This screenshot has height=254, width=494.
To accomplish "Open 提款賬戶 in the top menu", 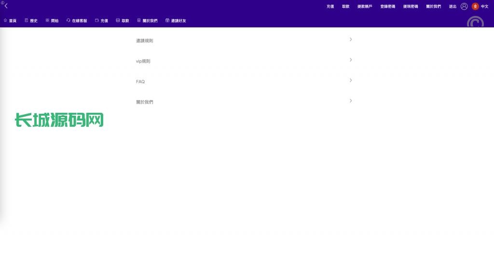I will tap(364, 6).
